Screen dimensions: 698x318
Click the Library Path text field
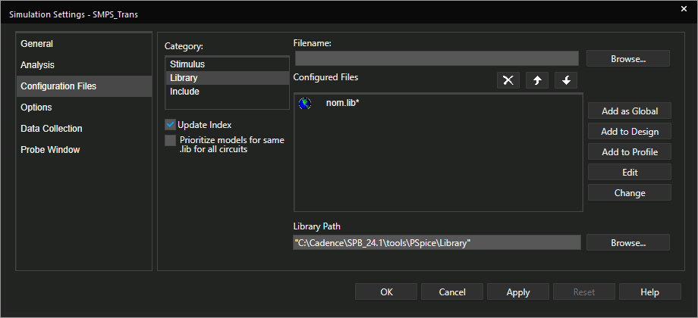click(437, 242)
